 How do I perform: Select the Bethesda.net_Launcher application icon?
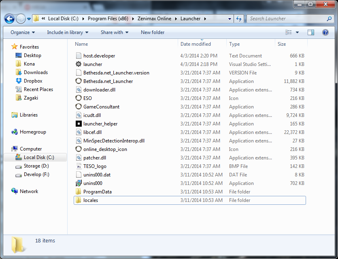(x=79, y=81)
